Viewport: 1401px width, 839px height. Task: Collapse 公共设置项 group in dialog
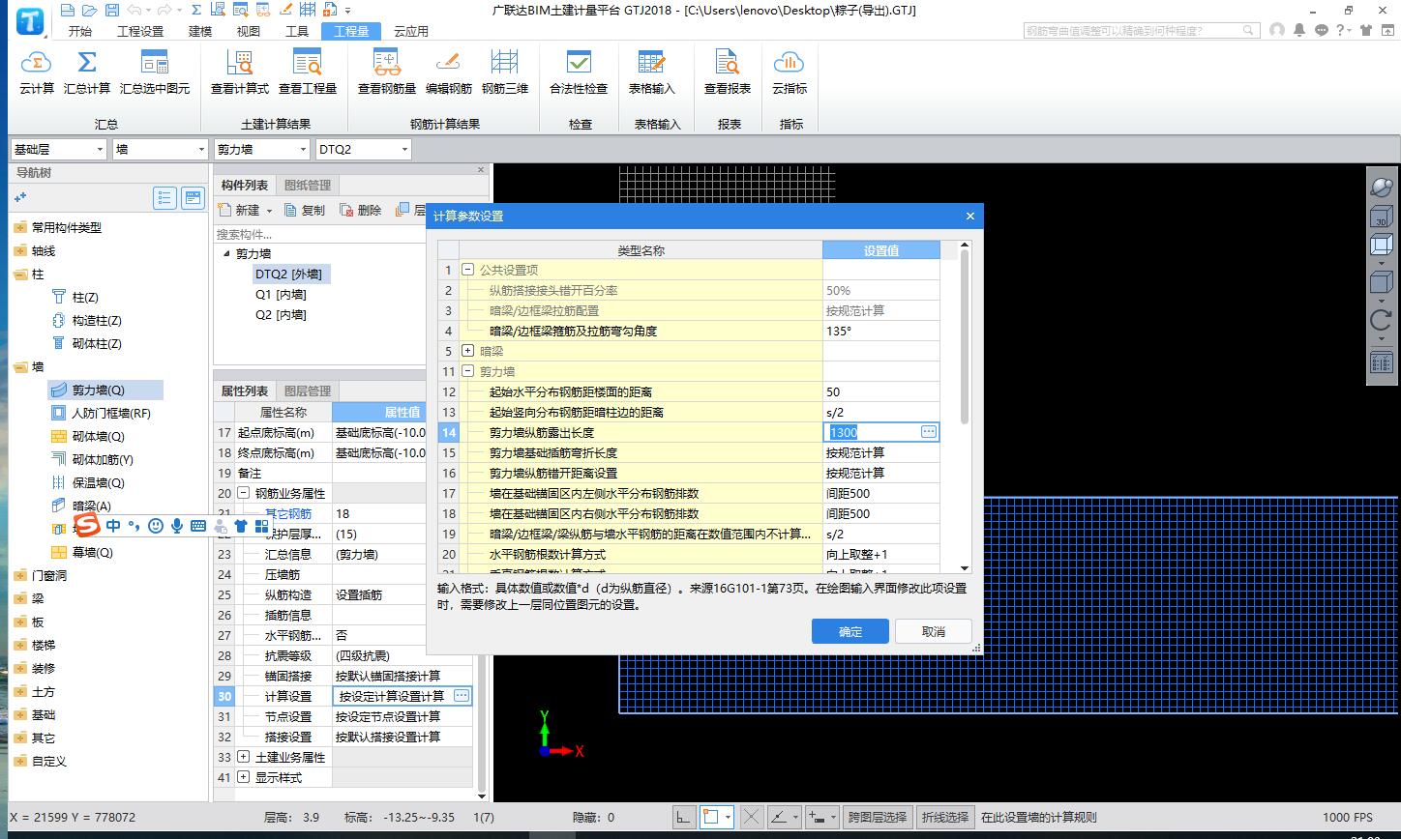point(468,271)
